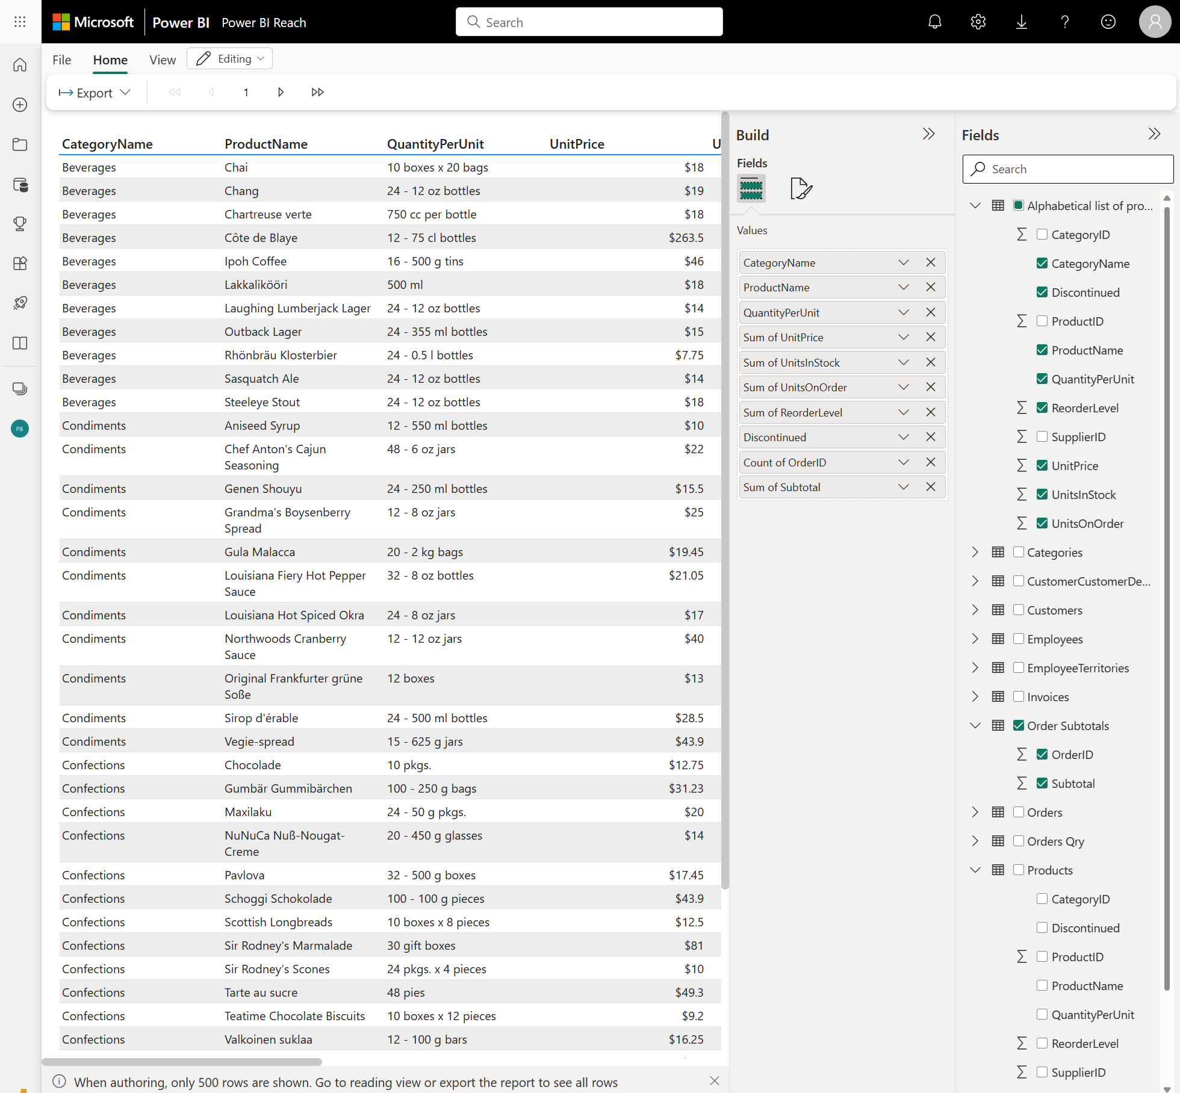
Task: Click the Export button with dropdown
Action: (x=95, y=91)
